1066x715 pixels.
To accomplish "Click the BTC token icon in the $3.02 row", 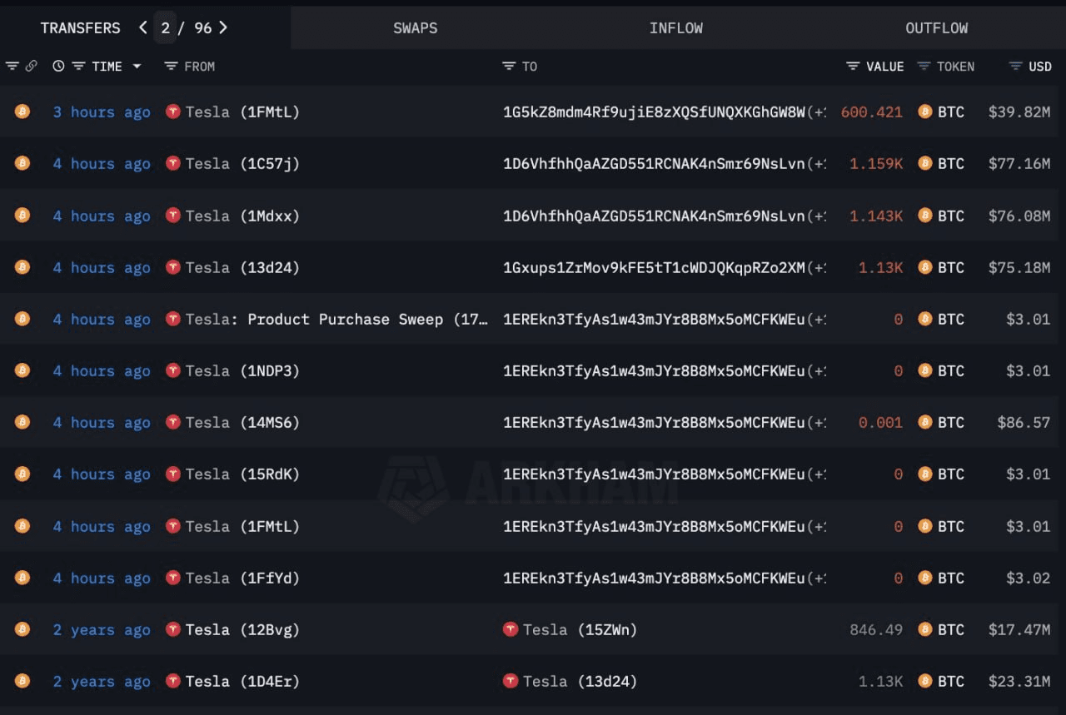I will (x=925, y=578).
